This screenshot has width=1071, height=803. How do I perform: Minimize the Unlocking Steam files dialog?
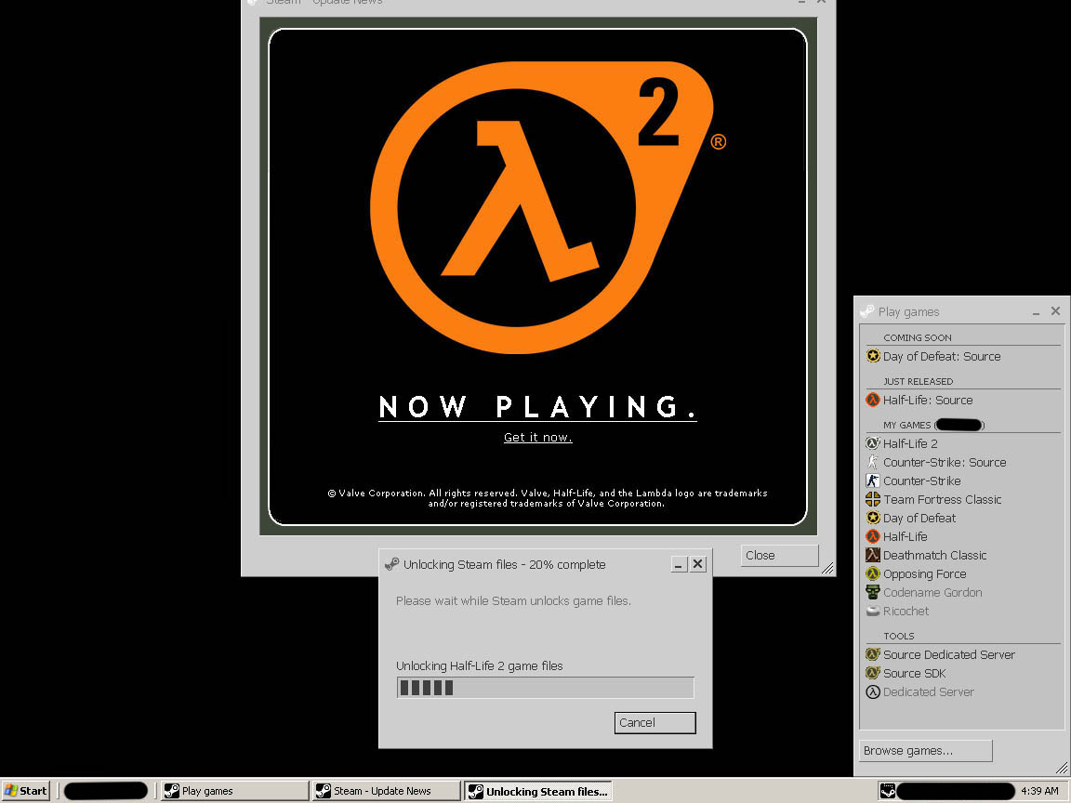coord(679,564)
